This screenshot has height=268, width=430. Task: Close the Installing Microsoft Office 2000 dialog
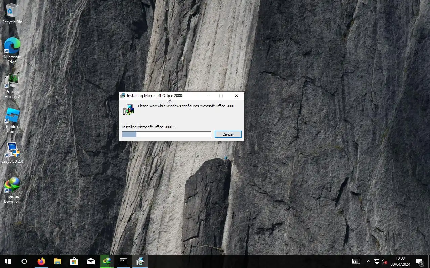coord(236,96)
